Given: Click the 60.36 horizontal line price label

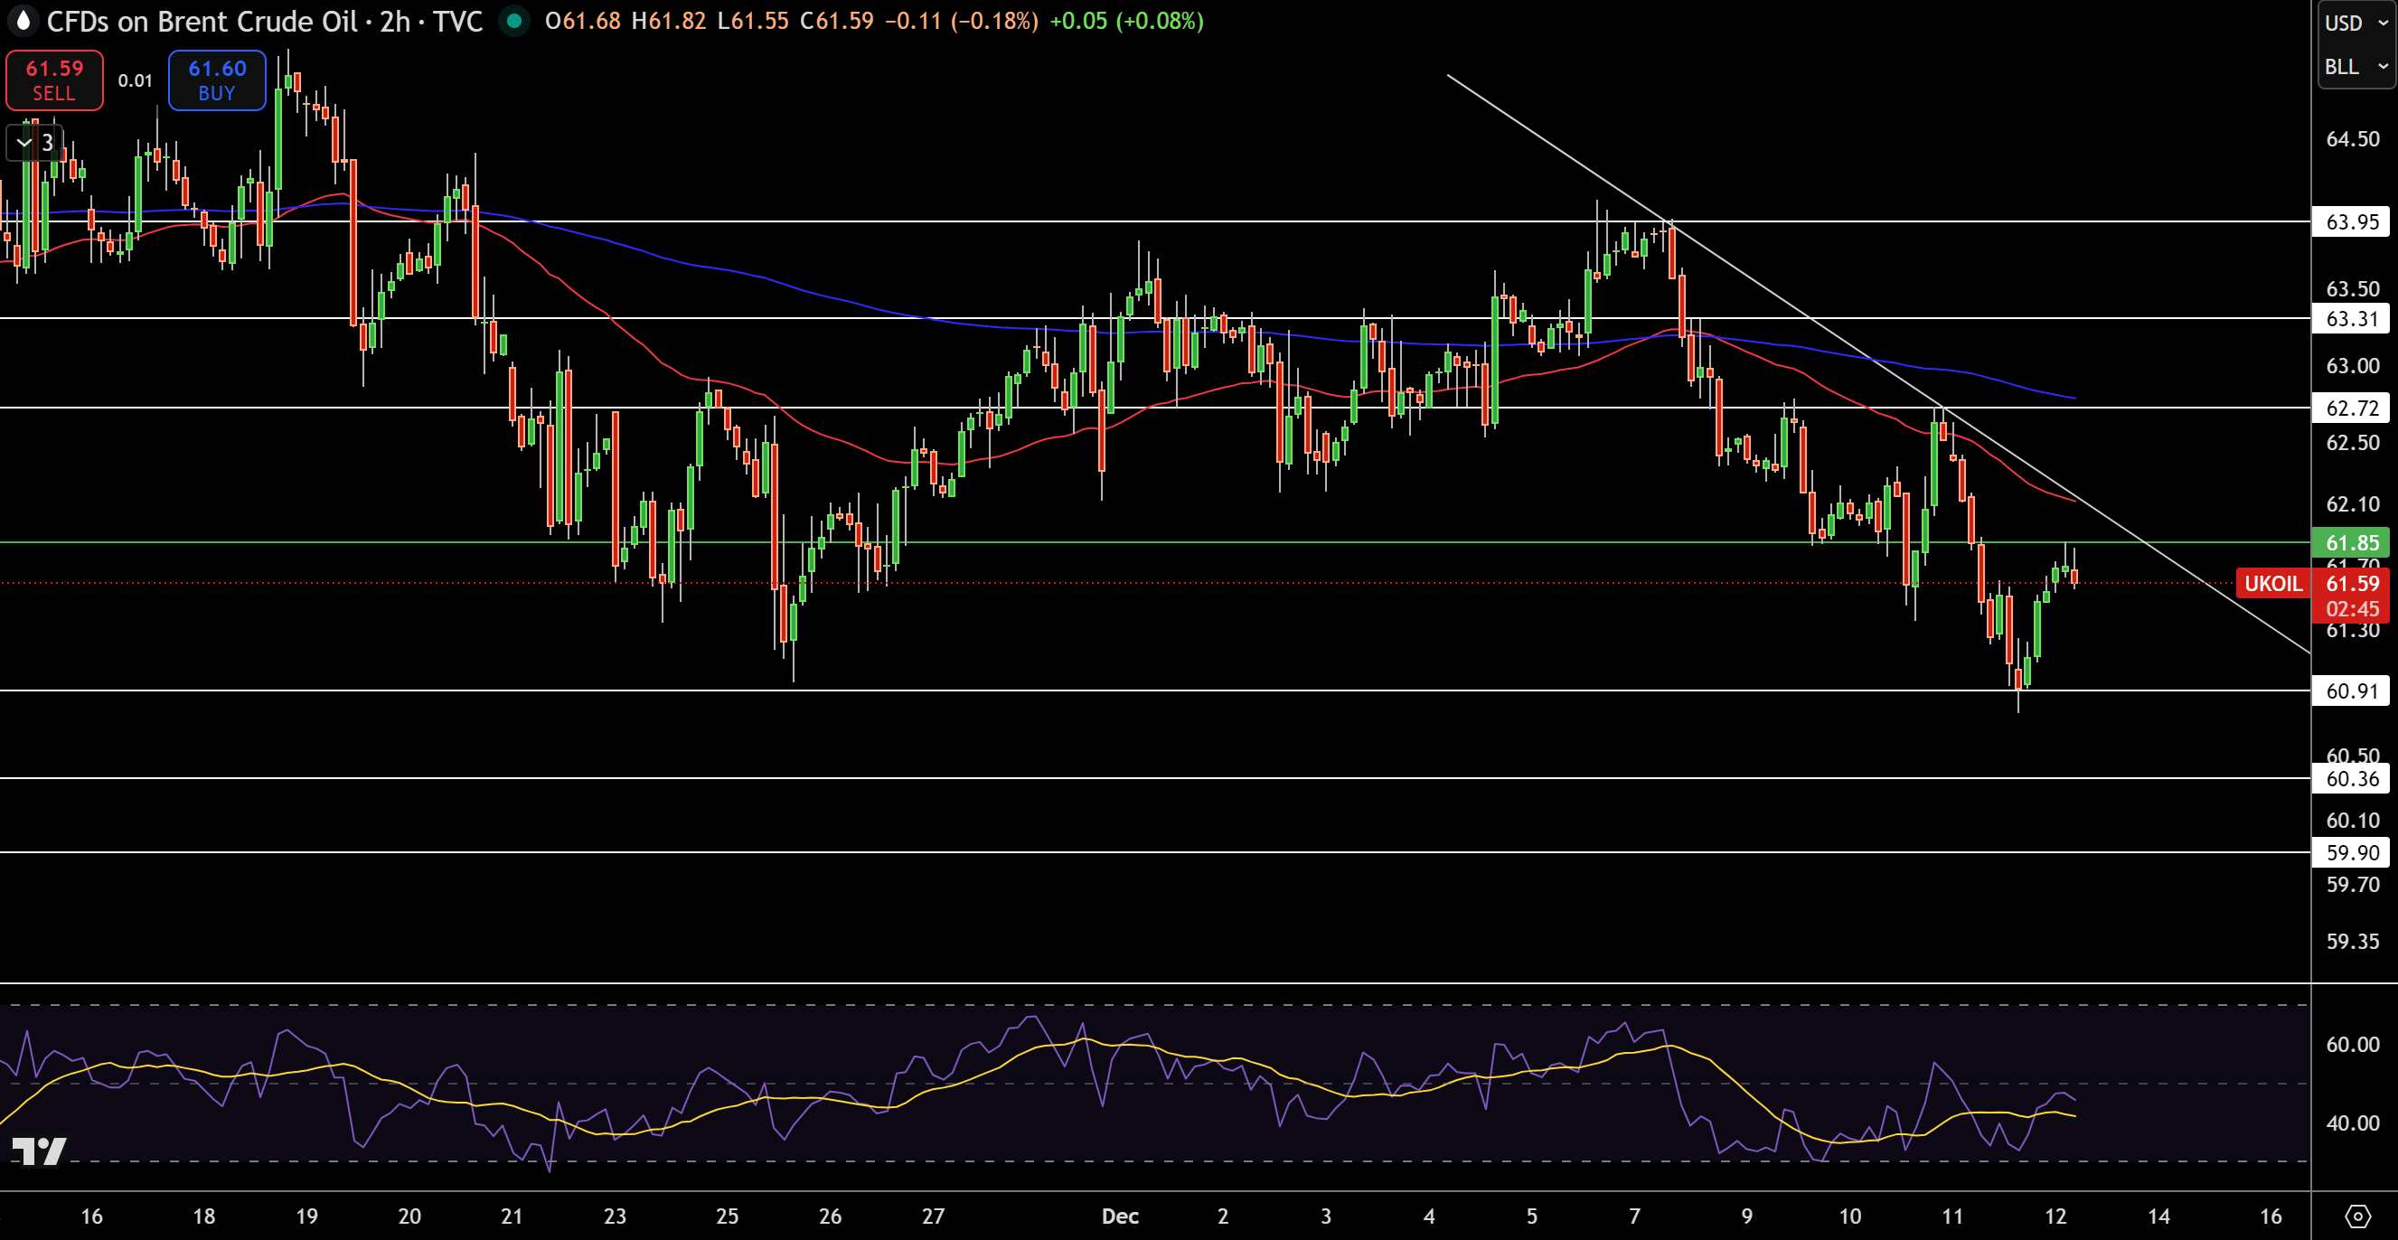Looking at the screenshot, I should [2352, 778].
